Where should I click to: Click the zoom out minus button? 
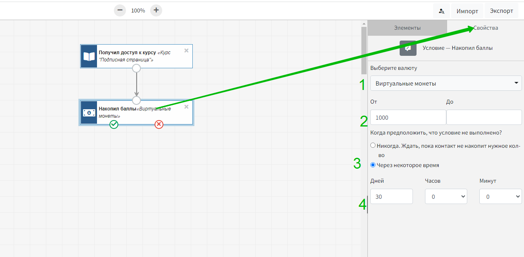pyautogui.click(x=120, y=10)
